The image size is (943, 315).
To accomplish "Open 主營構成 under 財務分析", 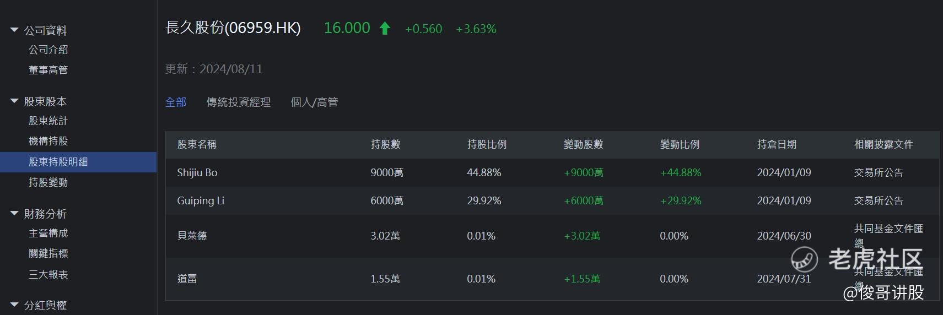I will (49, 233).
